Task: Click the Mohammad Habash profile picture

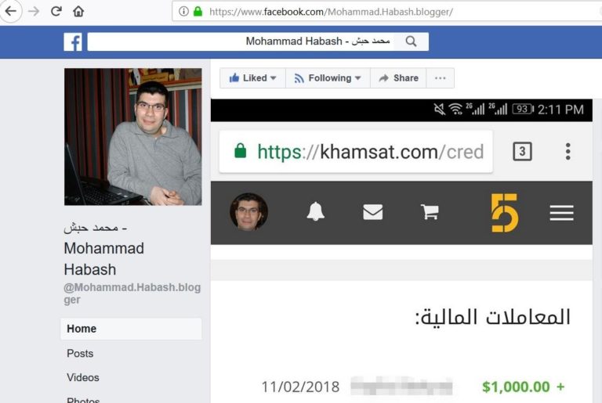Action: tap(132, 137)
